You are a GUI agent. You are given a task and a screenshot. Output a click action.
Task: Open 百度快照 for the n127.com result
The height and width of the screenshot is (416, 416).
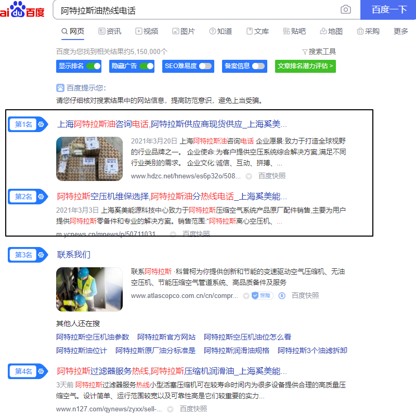193,409
